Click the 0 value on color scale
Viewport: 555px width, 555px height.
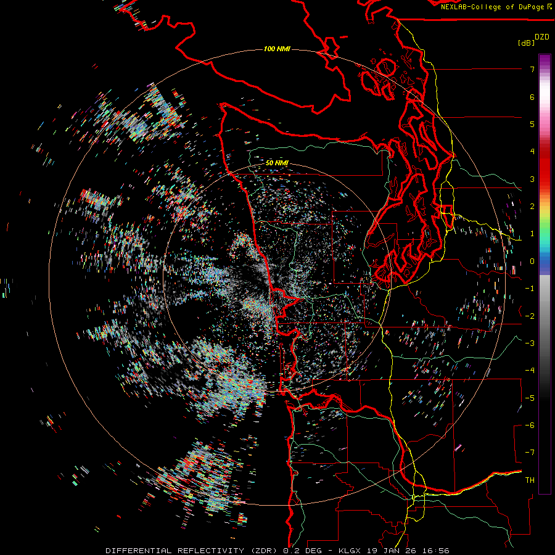pyautogui.click(x=532, y=261)
